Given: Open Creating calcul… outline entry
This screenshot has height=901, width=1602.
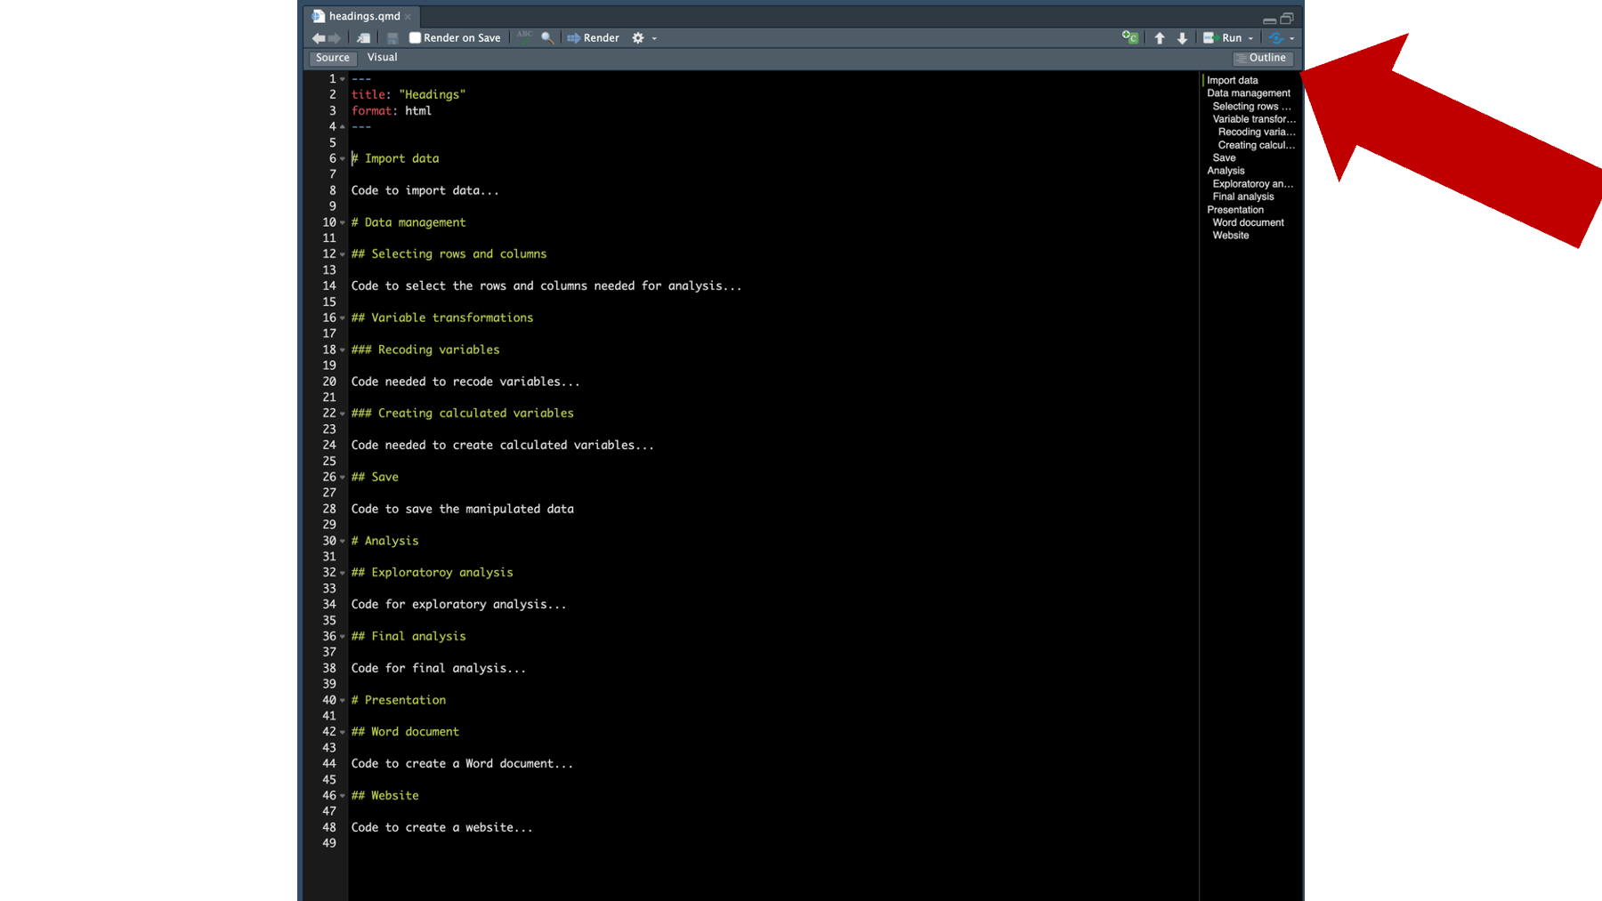Looking at the screenshot, I should [x=1257, y=145].
